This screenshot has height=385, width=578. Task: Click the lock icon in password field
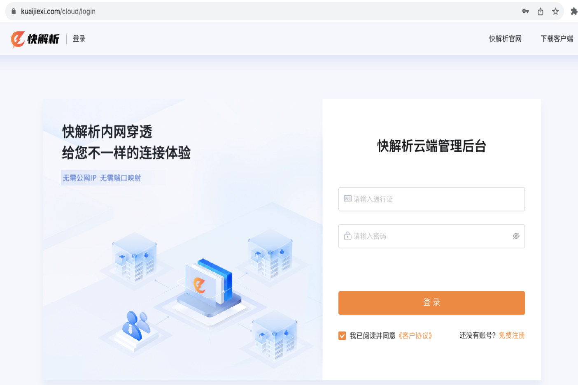pyautogui.click(x=348, y=236)
